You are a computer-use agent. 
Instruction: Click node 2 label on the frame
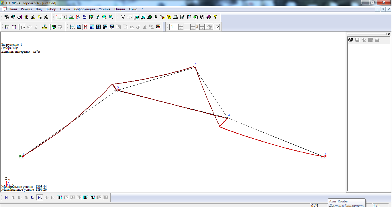(x=118, y=88)
